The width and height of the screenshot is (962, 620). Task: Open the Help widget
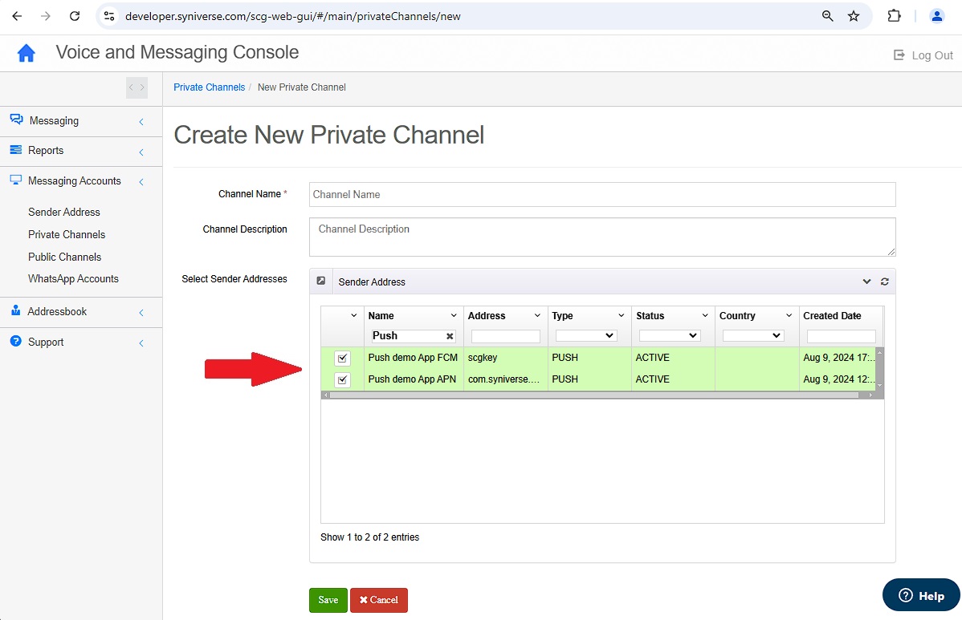(x=922, y=595)
